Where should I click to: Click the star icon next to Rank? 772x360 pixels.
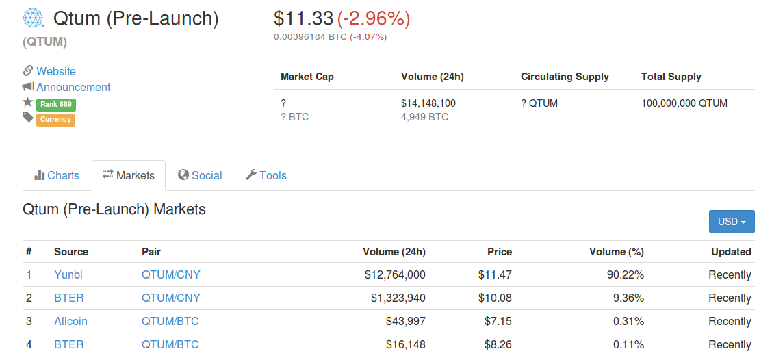(28, 102)
